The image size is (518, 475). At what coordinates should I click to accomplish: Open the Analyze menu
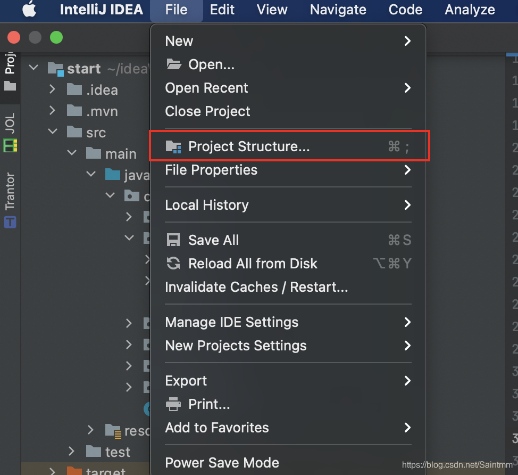point(470,10)
